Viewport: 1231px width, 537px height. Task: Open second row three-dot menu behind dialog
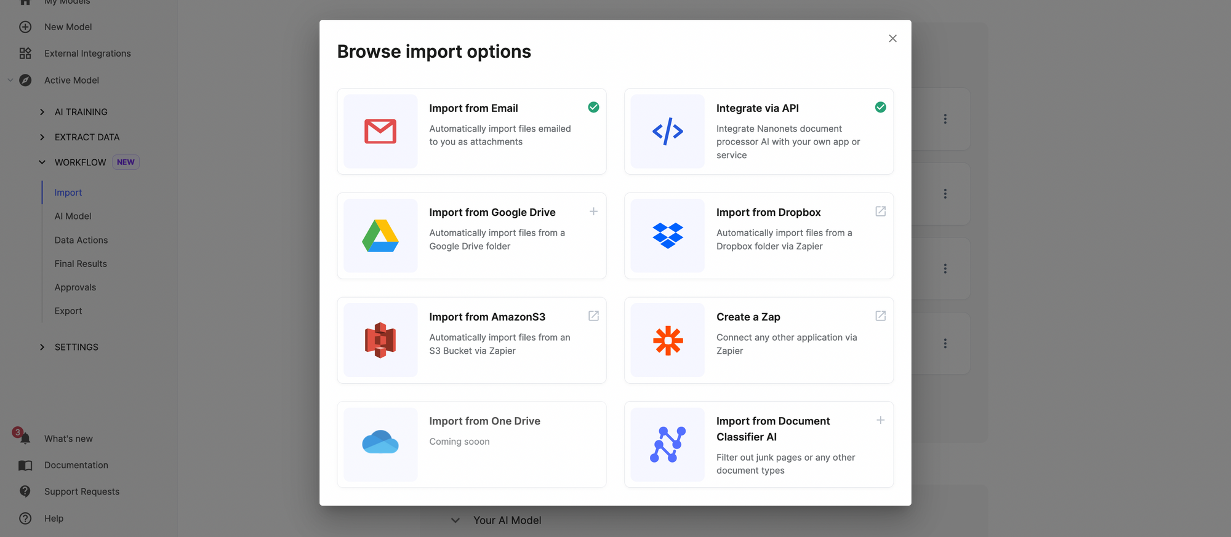coord(945,194)
